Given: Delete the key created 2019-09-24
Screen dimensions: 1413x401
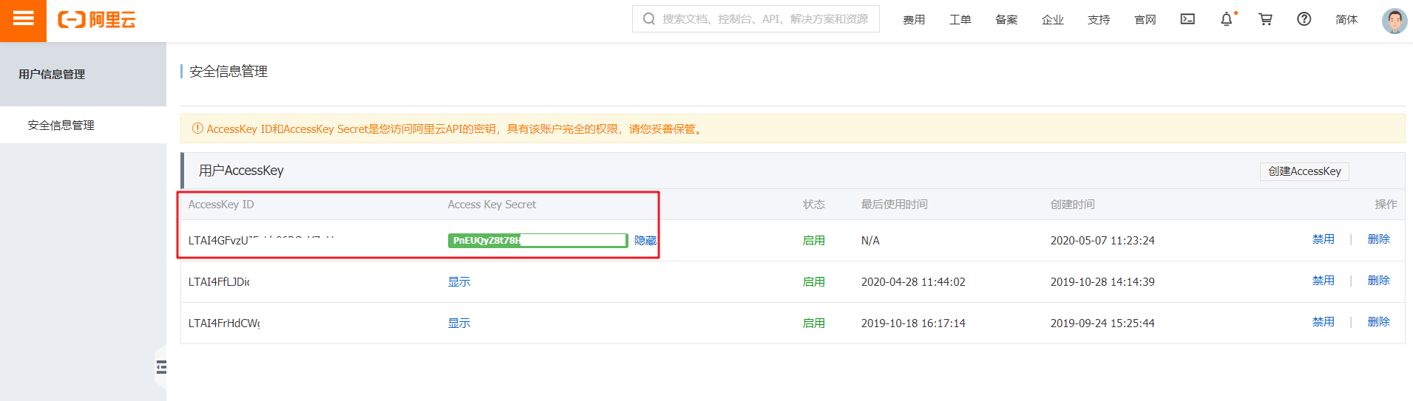Looking at the screenshot, I should (1378, 322).
